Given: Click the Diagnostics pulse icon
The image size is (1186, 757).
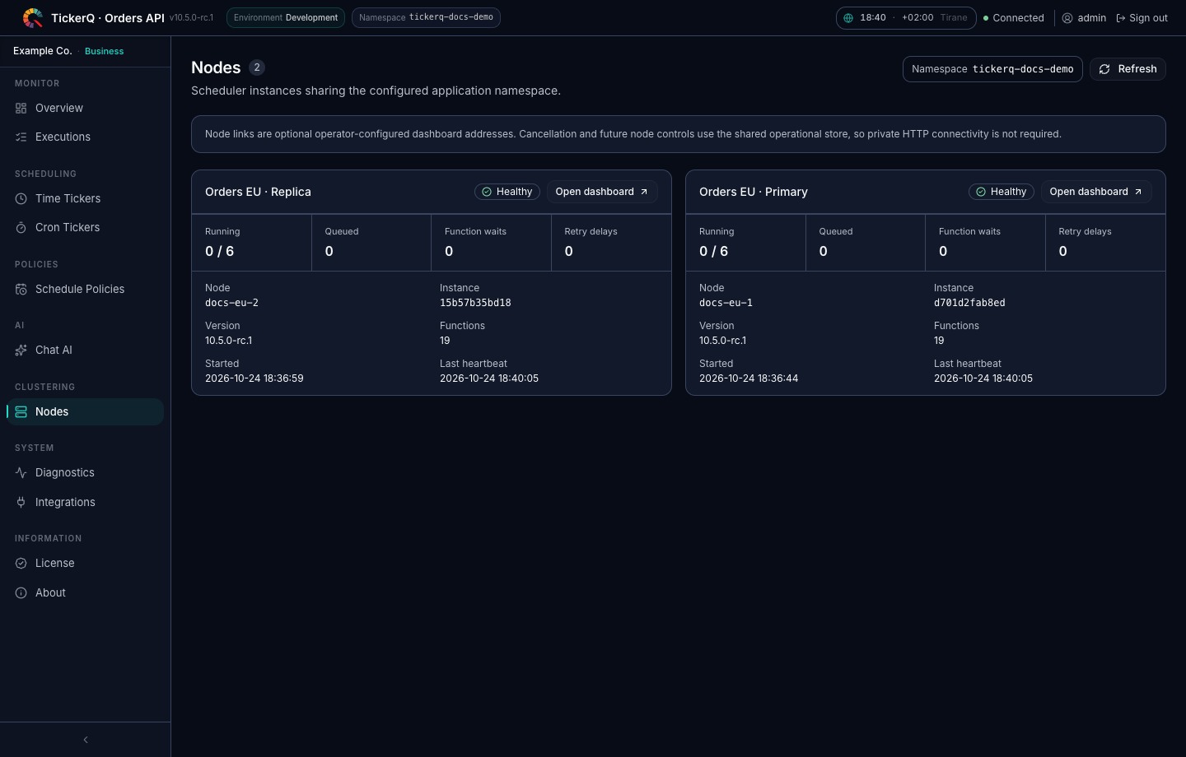Looking at the screenshot, I should pyautogui.click(x=21, y=472).
